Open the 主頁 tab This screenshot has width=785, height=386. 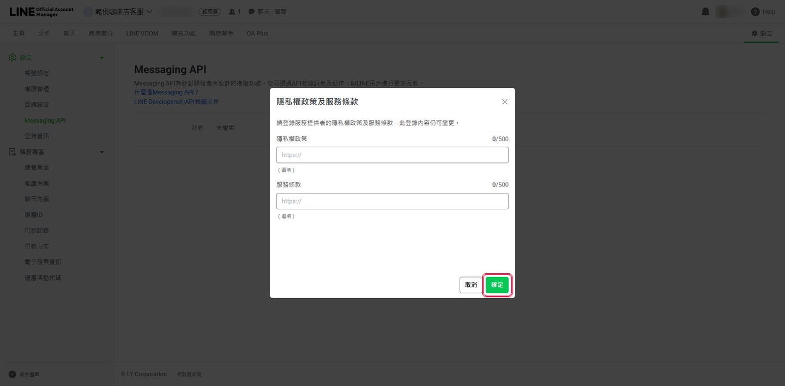click(19, 33)
